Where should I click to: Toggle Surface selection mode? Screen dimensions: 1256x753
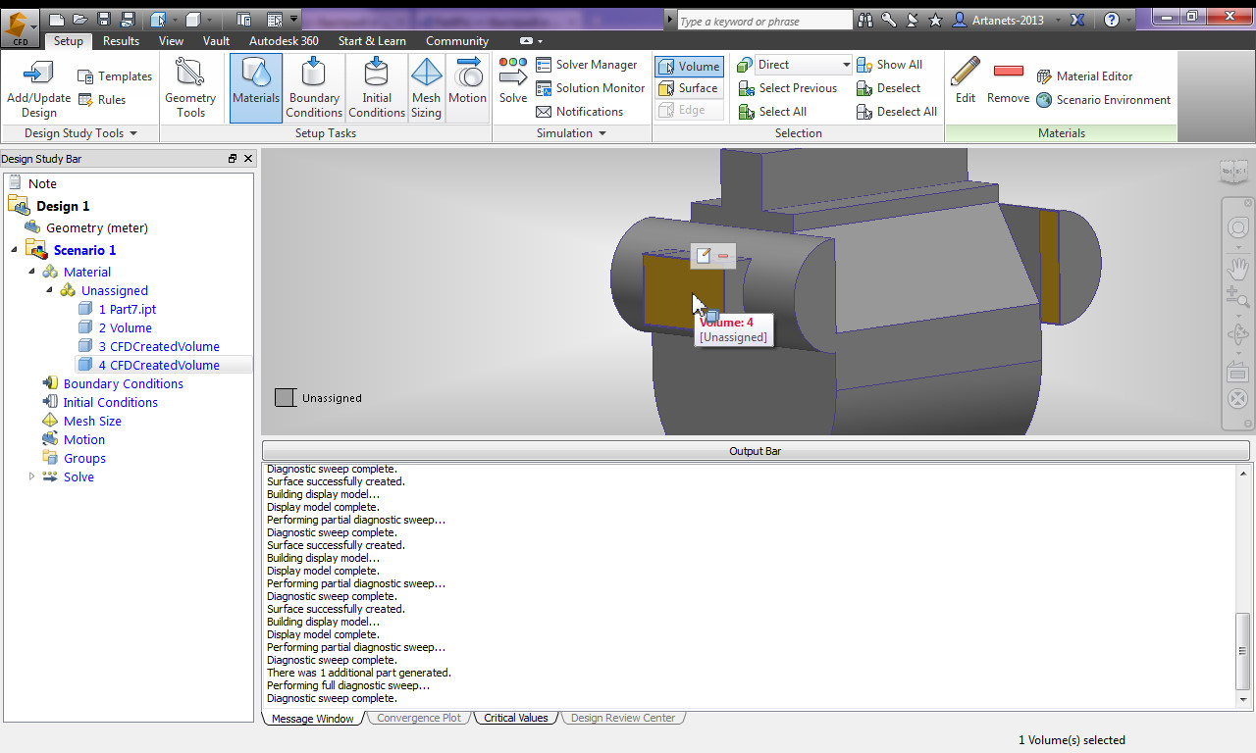(x=690, y=88)
